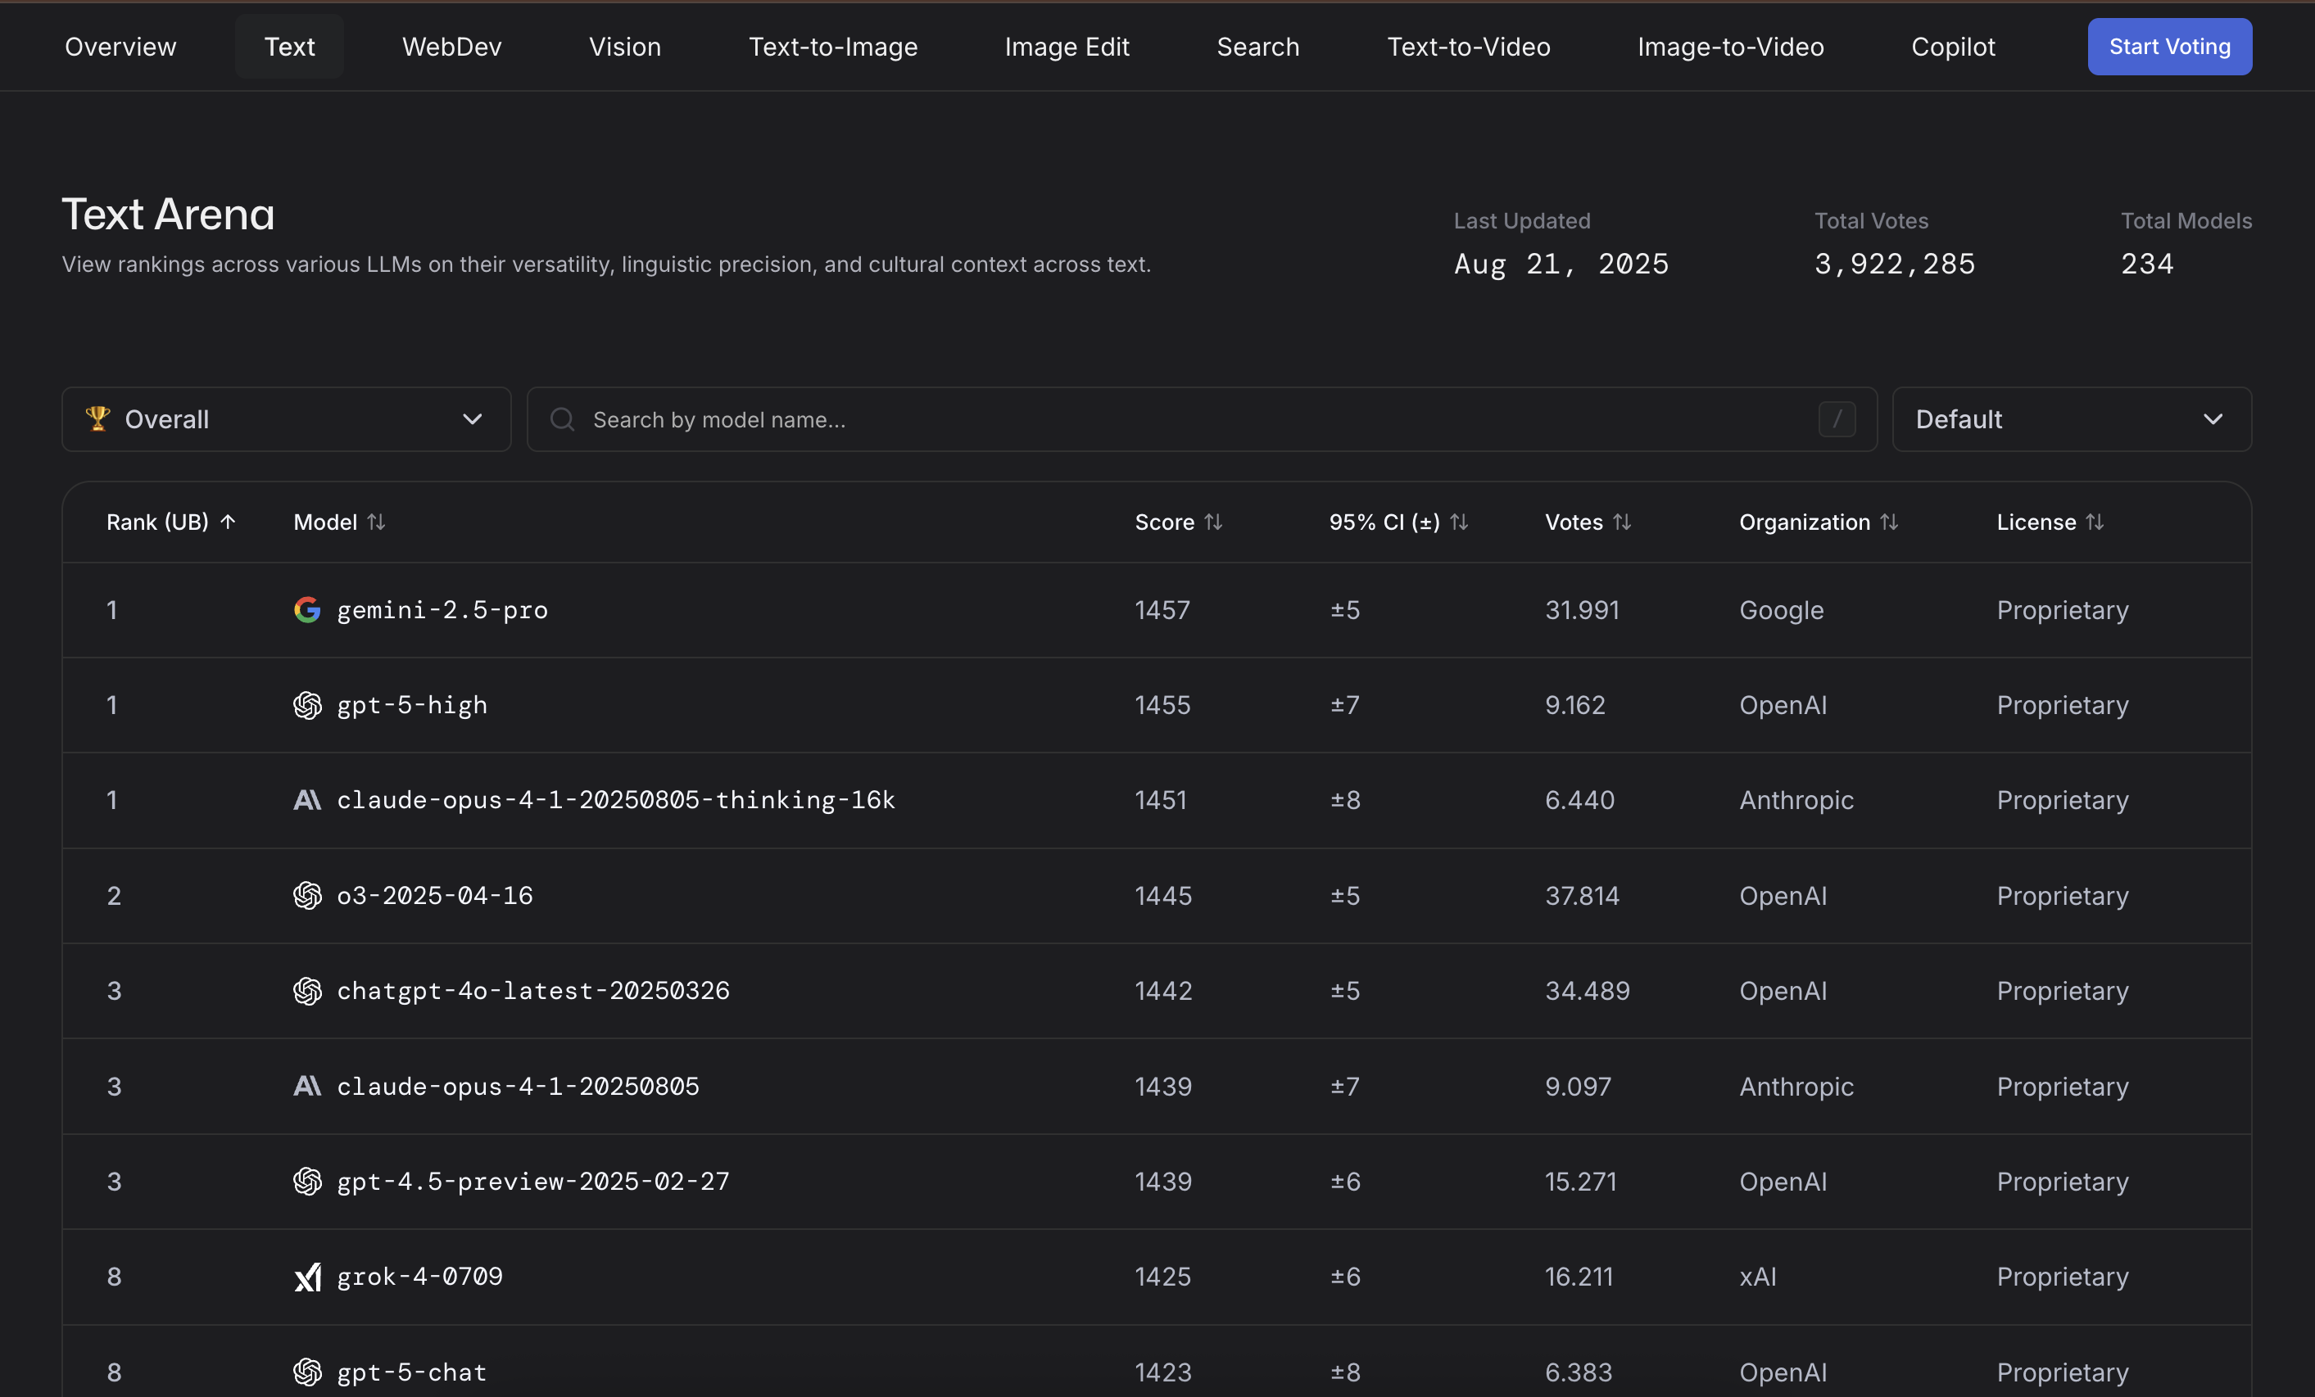Click the Google logo beside gemini-2.5-pro
The height and width of the screenshot is (1397, 2315).
(307, 610)
